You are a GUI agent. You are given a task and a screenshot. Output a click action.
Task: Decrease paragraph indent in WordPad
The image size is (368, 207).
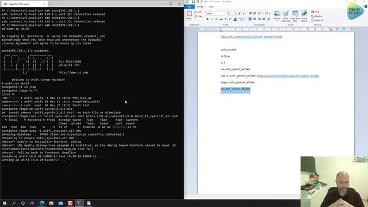click(250, 13)
